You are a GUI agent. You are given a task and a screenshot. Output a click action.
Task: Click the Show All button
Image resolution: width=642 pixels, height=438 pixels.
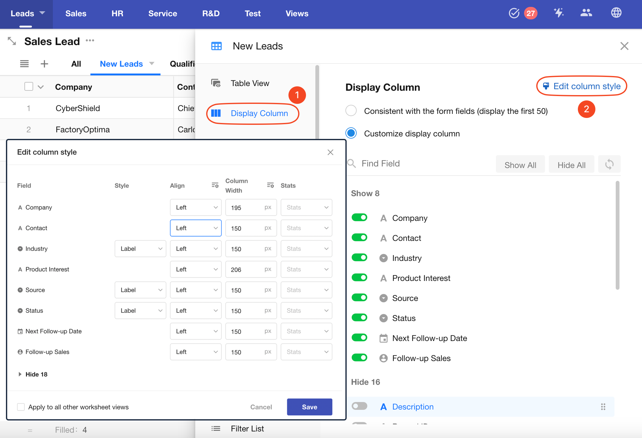pos(520,165)
